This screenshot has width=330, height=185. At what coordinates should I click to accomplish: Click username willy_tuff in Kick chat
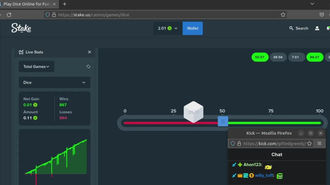(264, 175)
